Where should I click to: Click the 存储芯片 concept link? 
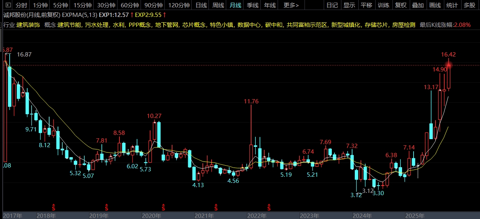[376, 25]
